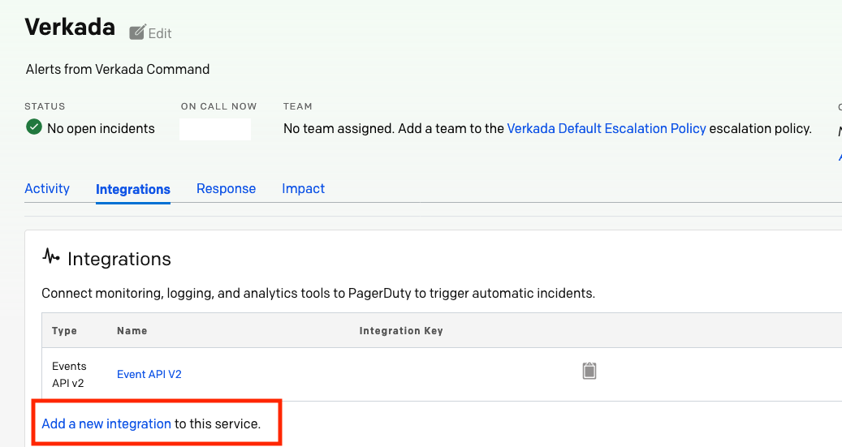Open the Impact tab
Screen dimensions: 842x447
click(x=304, y=189)
